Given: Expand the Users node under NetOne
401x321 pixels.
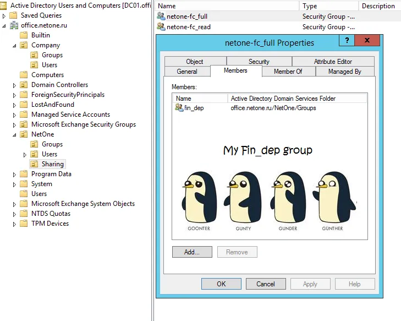Looking at the screenshot, I should [25, 155].
